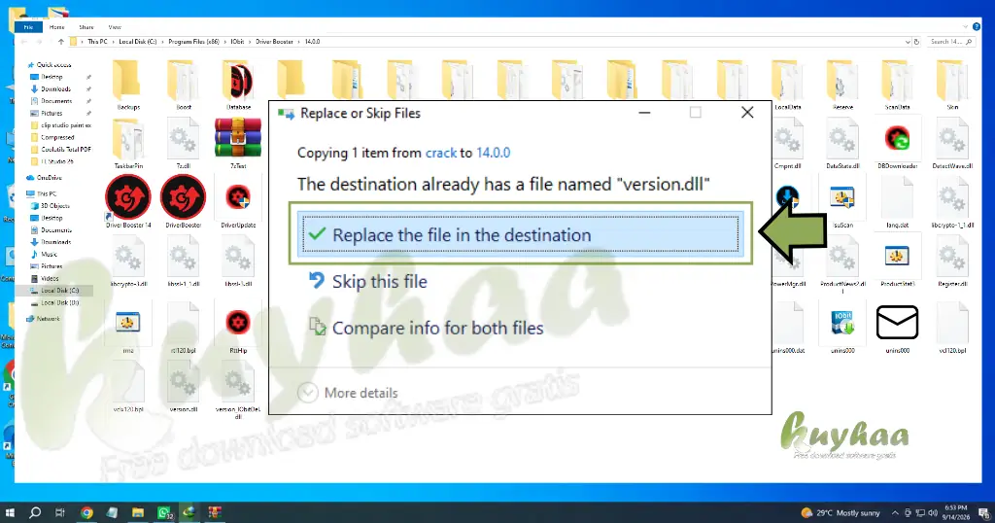The height and width of the screenshot is (523, 995).
Task: Show hidden icons in the system tray
Action: [x=895, y=513]
